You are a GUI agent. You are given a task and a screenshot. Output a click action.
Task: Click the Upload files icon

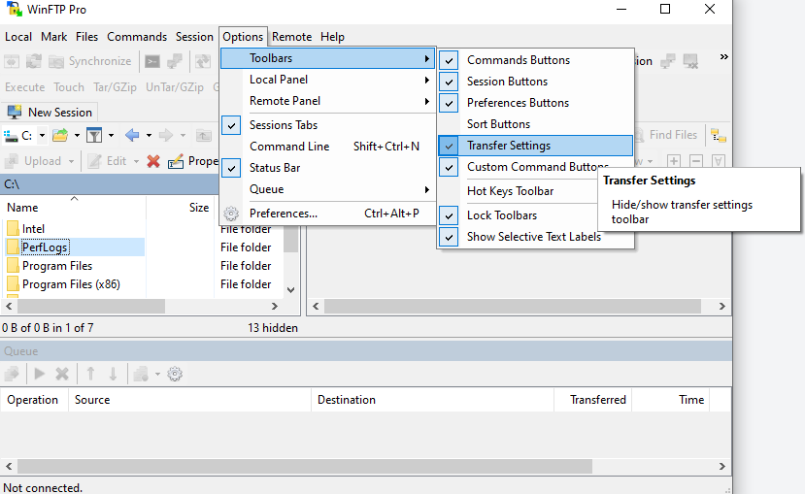coord(12,161)
